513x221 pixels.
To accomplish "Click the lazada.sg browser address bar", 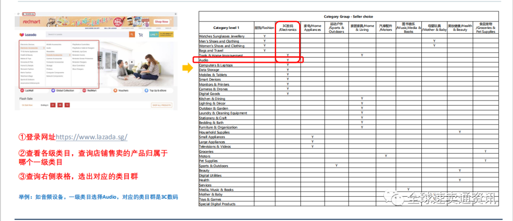I will tap(29, 14).
